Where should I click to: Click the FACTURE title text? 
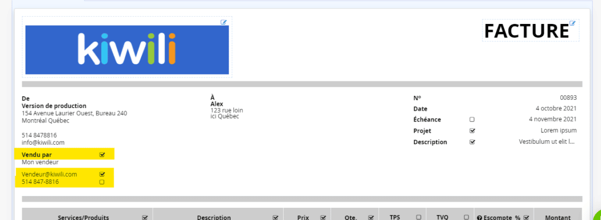tap(526, 31)
